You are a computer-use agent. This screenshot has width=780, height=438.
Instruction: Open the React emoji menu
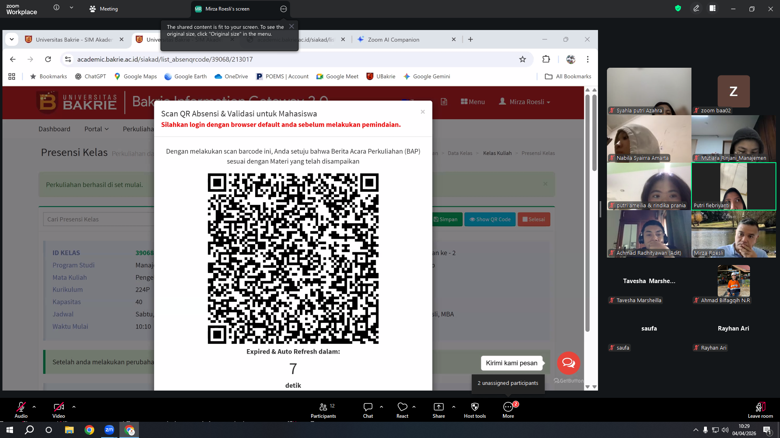pos(403,410)
